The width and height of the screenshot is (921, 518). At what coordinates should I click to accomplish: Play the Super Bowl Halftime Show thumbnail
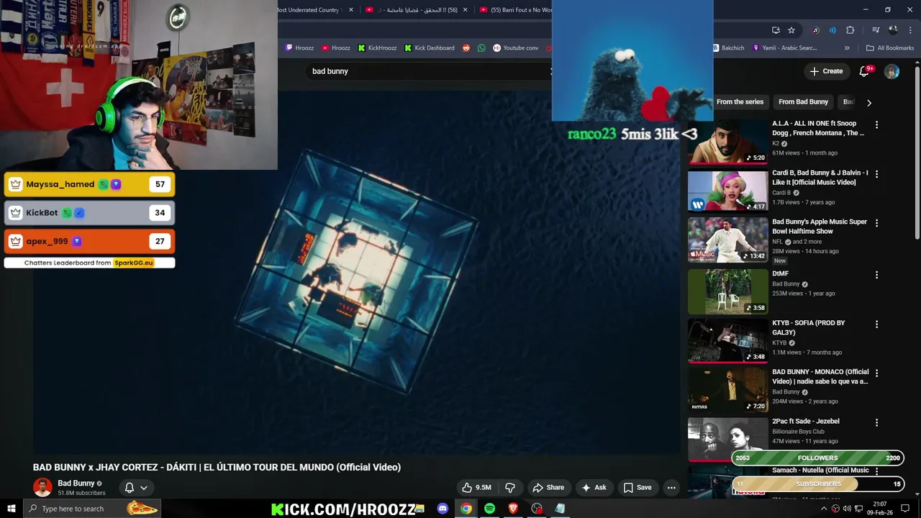click(x=727, y=240)
